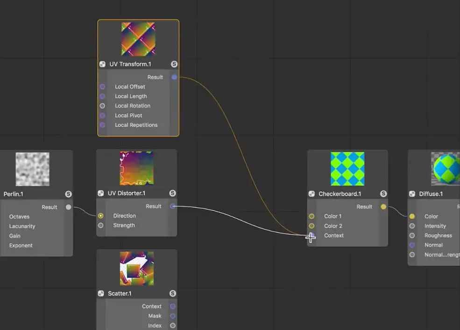The width and height of the screenshot is (460, 330).
Task: Click the UV Transform.1 node title
Action: [130, 64]
